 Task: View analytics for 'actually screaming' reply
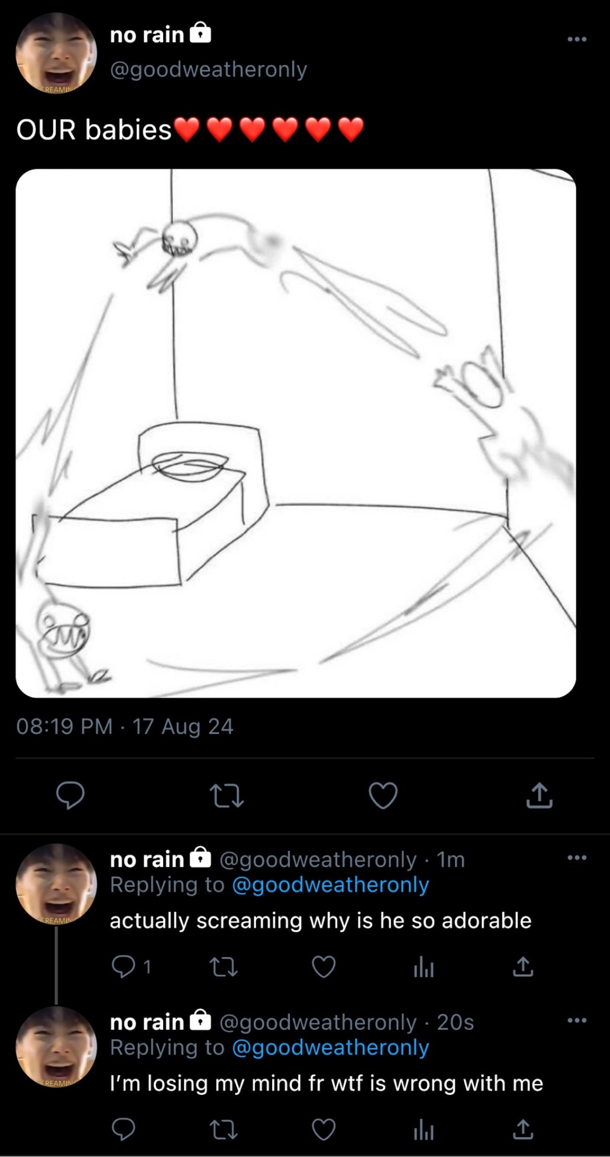(423, 967)
